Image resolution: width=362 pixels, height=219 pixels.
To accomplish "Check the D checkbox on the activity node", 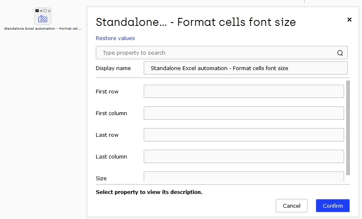I will click(45, 11).
